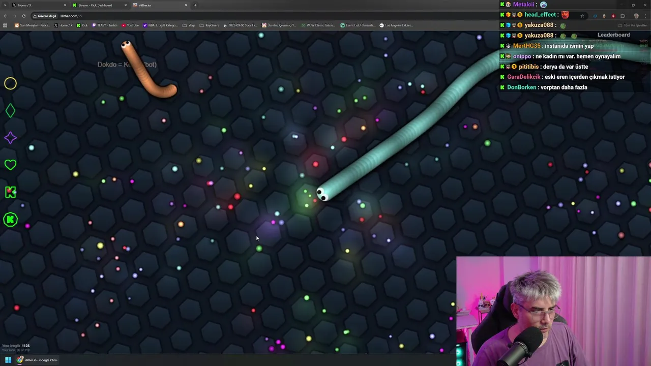Select the green diamond sidebar icon
The height and width of the screenshot is (366, 651).
pos(10,111)
